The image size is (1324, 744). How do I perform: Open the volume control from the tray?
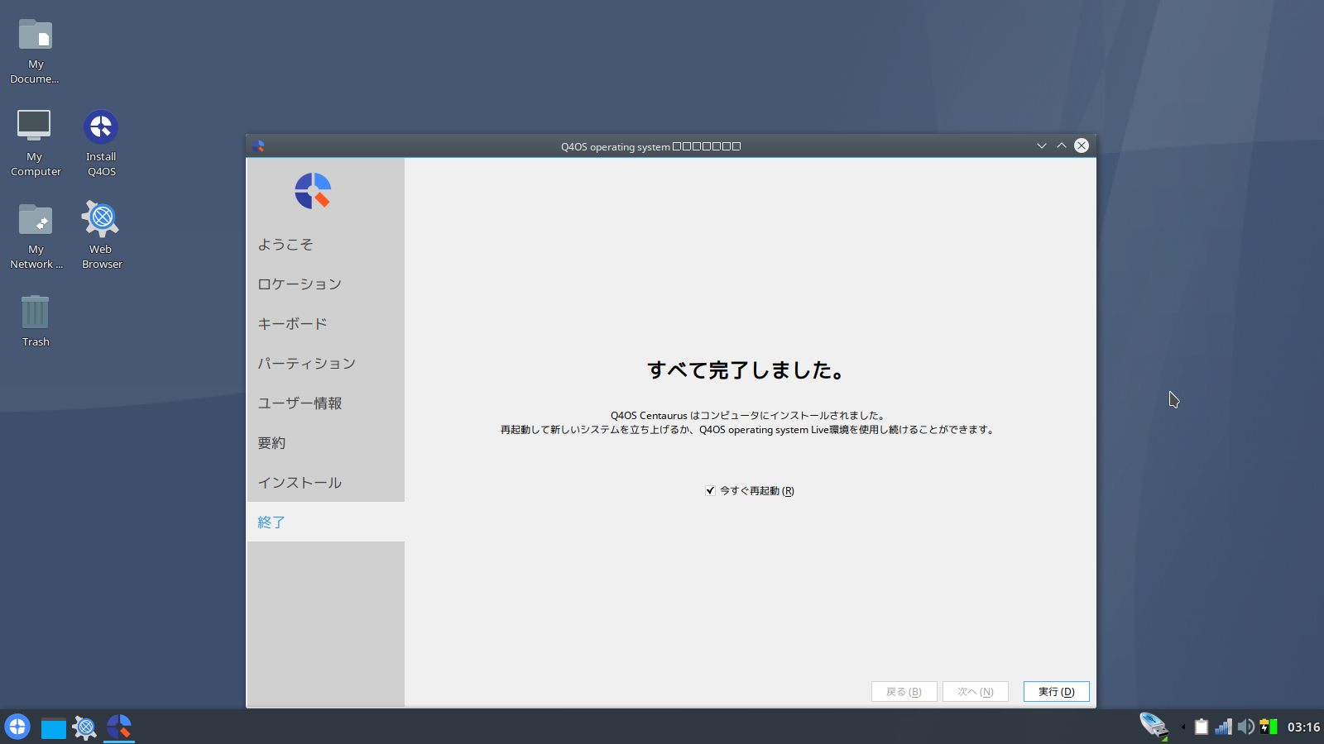pyautogui.click(x=1246, y=727)
